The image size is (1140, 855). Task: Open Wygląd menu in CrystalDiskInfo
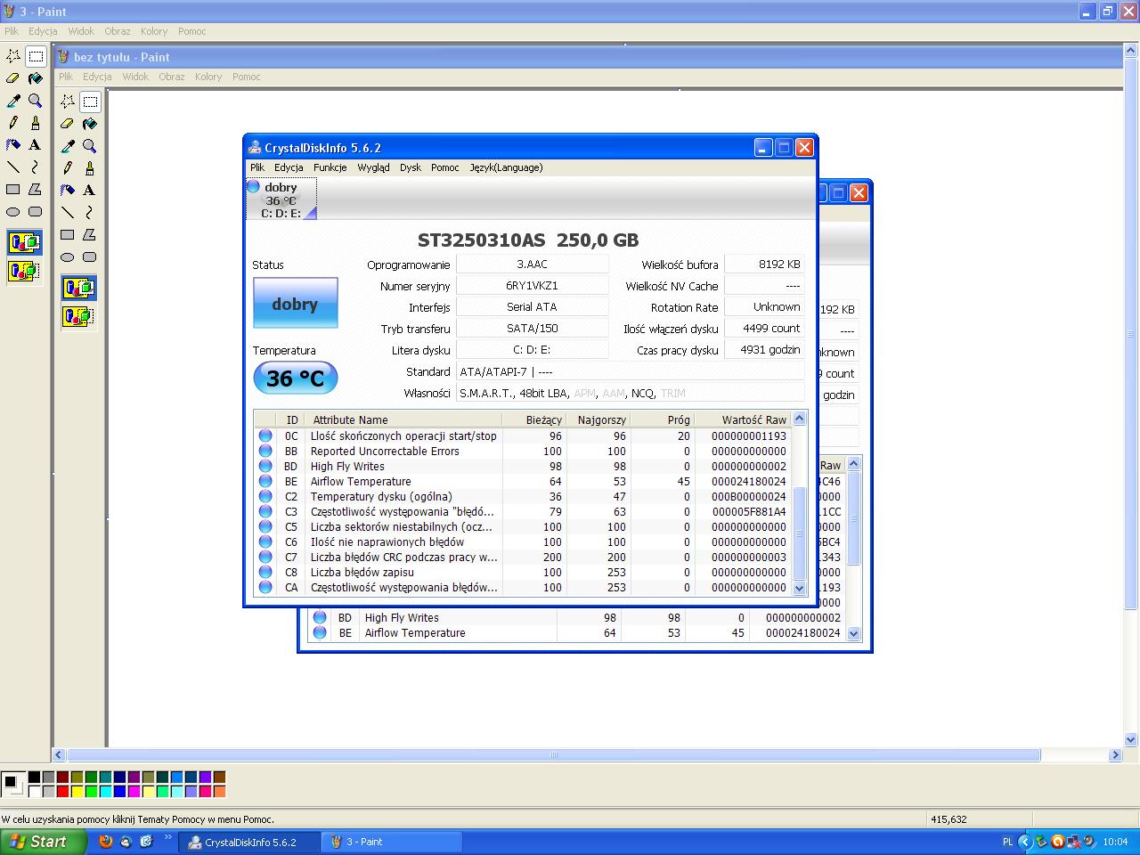[373, 167]
